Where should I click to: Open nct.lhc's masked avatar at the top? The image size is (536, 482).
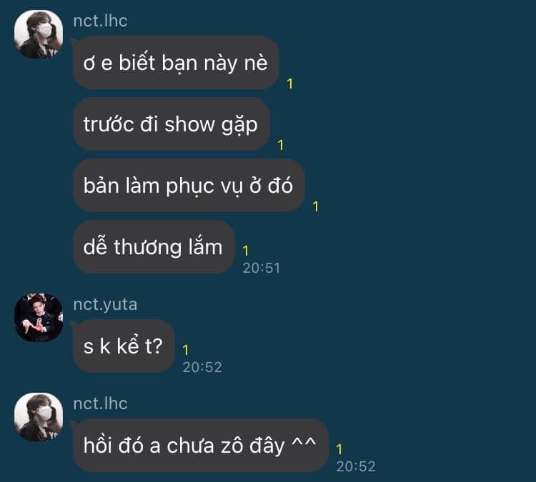point(39,34)
